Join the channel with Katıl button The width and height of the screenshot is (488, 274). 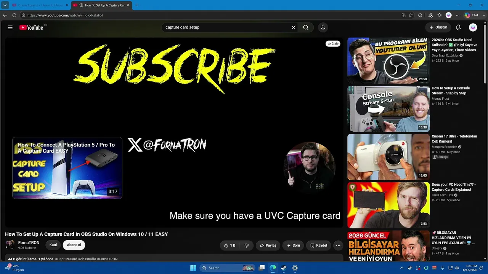(53, 245)
